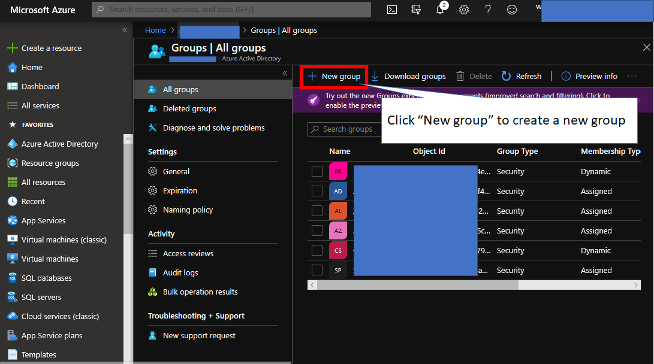The image size is (654, 364).
Task: Focus the top resource search box
Action: click(x=231, y=9)
